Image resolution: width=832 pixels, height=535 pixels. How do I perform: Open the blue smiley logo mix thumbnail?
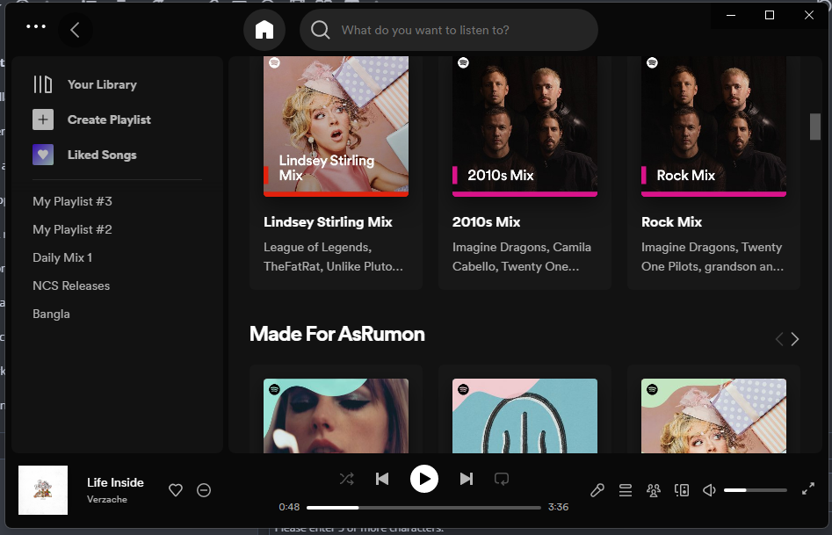[525, 416]
